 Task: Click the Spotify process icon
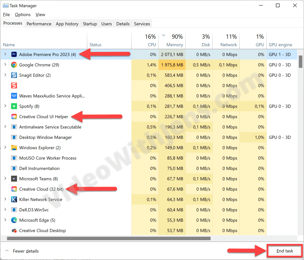14,106
